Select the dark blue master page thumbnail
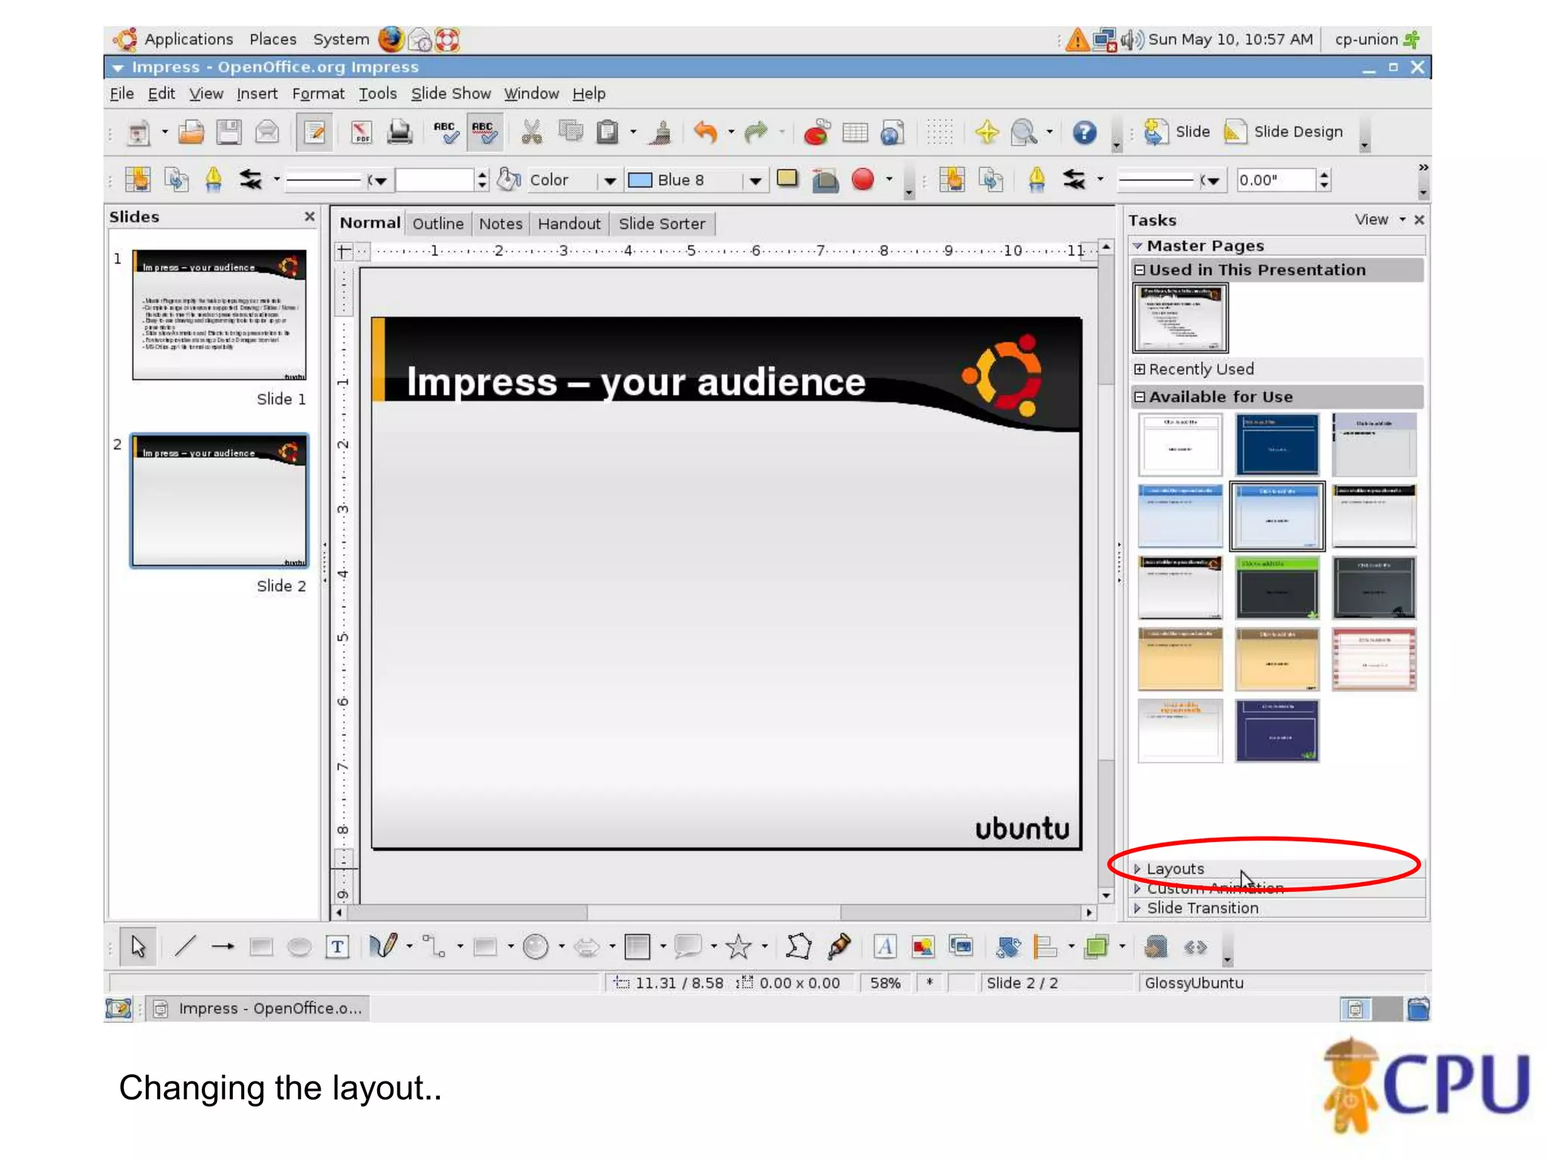 pyautogui.click(x=1277, y=444)
